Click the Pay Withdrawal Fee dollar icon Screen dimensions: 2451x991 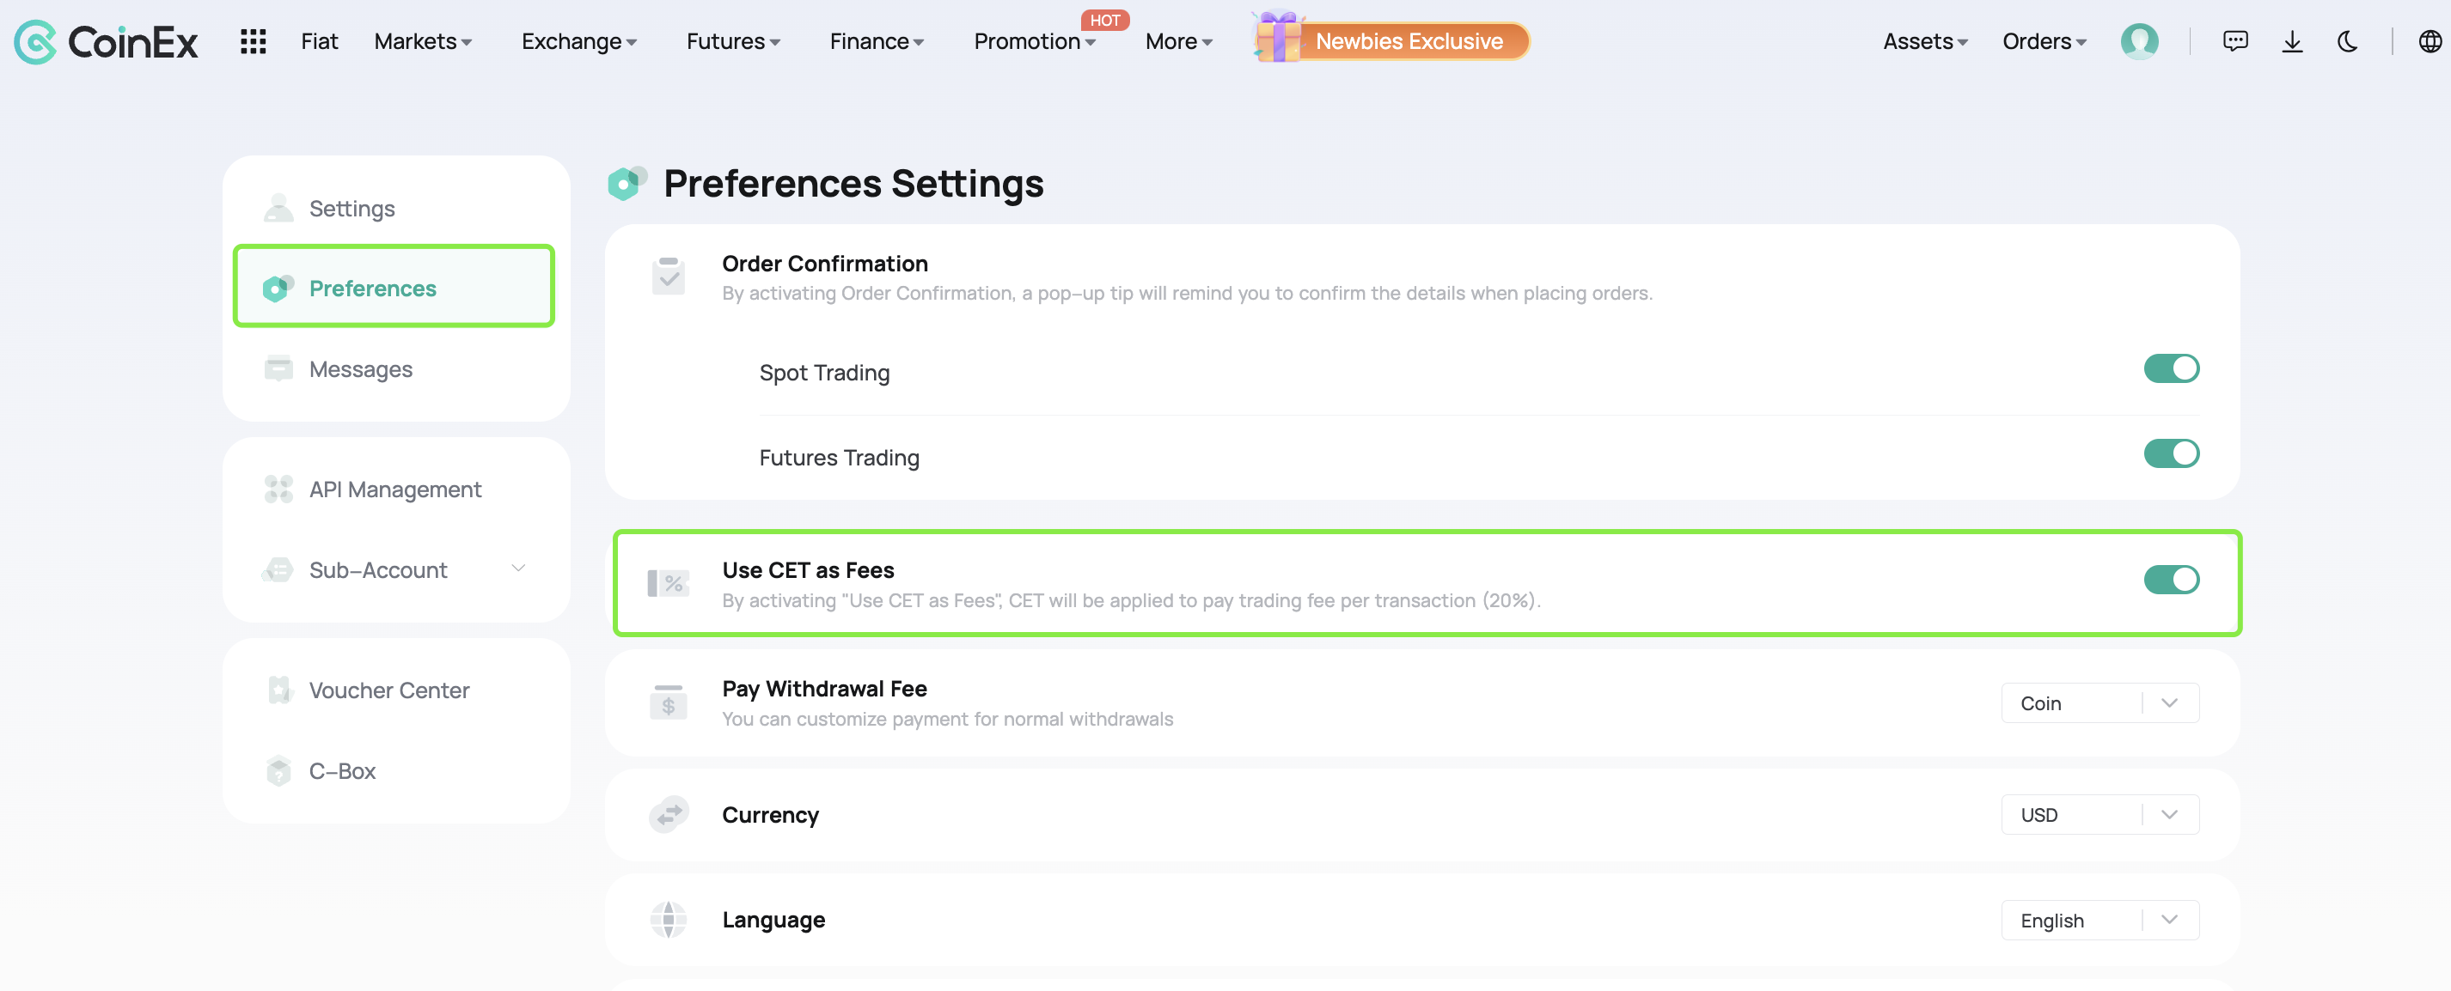pos(668,702)
